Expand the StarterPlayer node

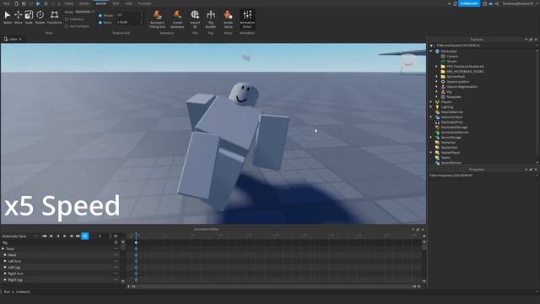click(431, 152)
